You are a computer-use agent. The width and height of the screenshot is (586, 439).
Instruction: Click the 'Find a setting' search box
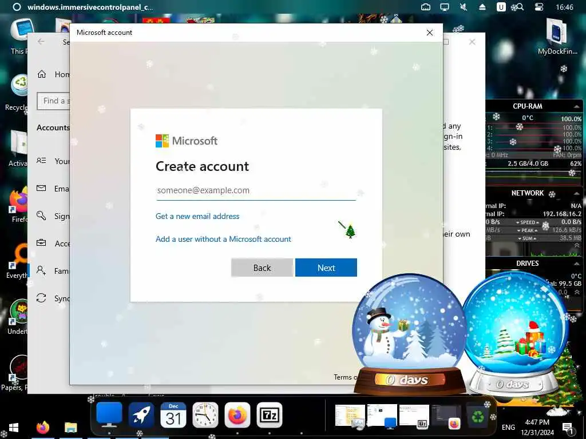point(53,101)
